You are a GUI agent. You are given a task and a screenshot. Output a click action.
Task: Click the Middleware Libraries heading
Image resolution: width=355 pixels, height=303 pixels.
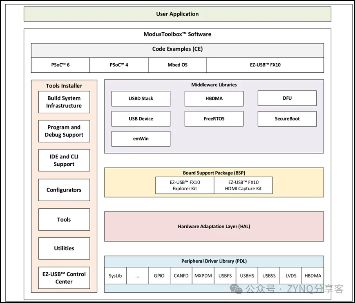[x=214, y=85]
